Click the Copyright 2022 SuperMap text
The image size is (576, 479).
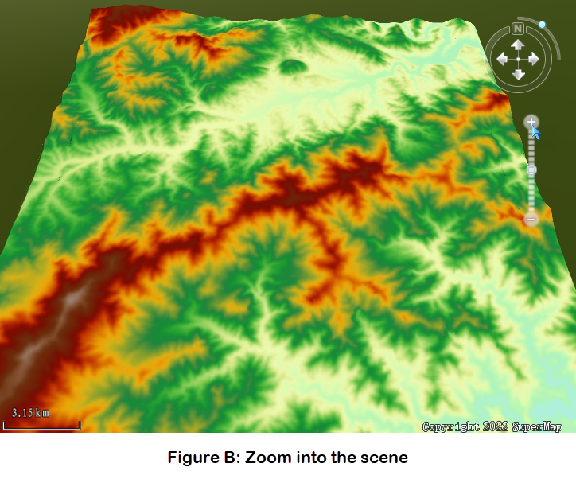click(492, 427)
